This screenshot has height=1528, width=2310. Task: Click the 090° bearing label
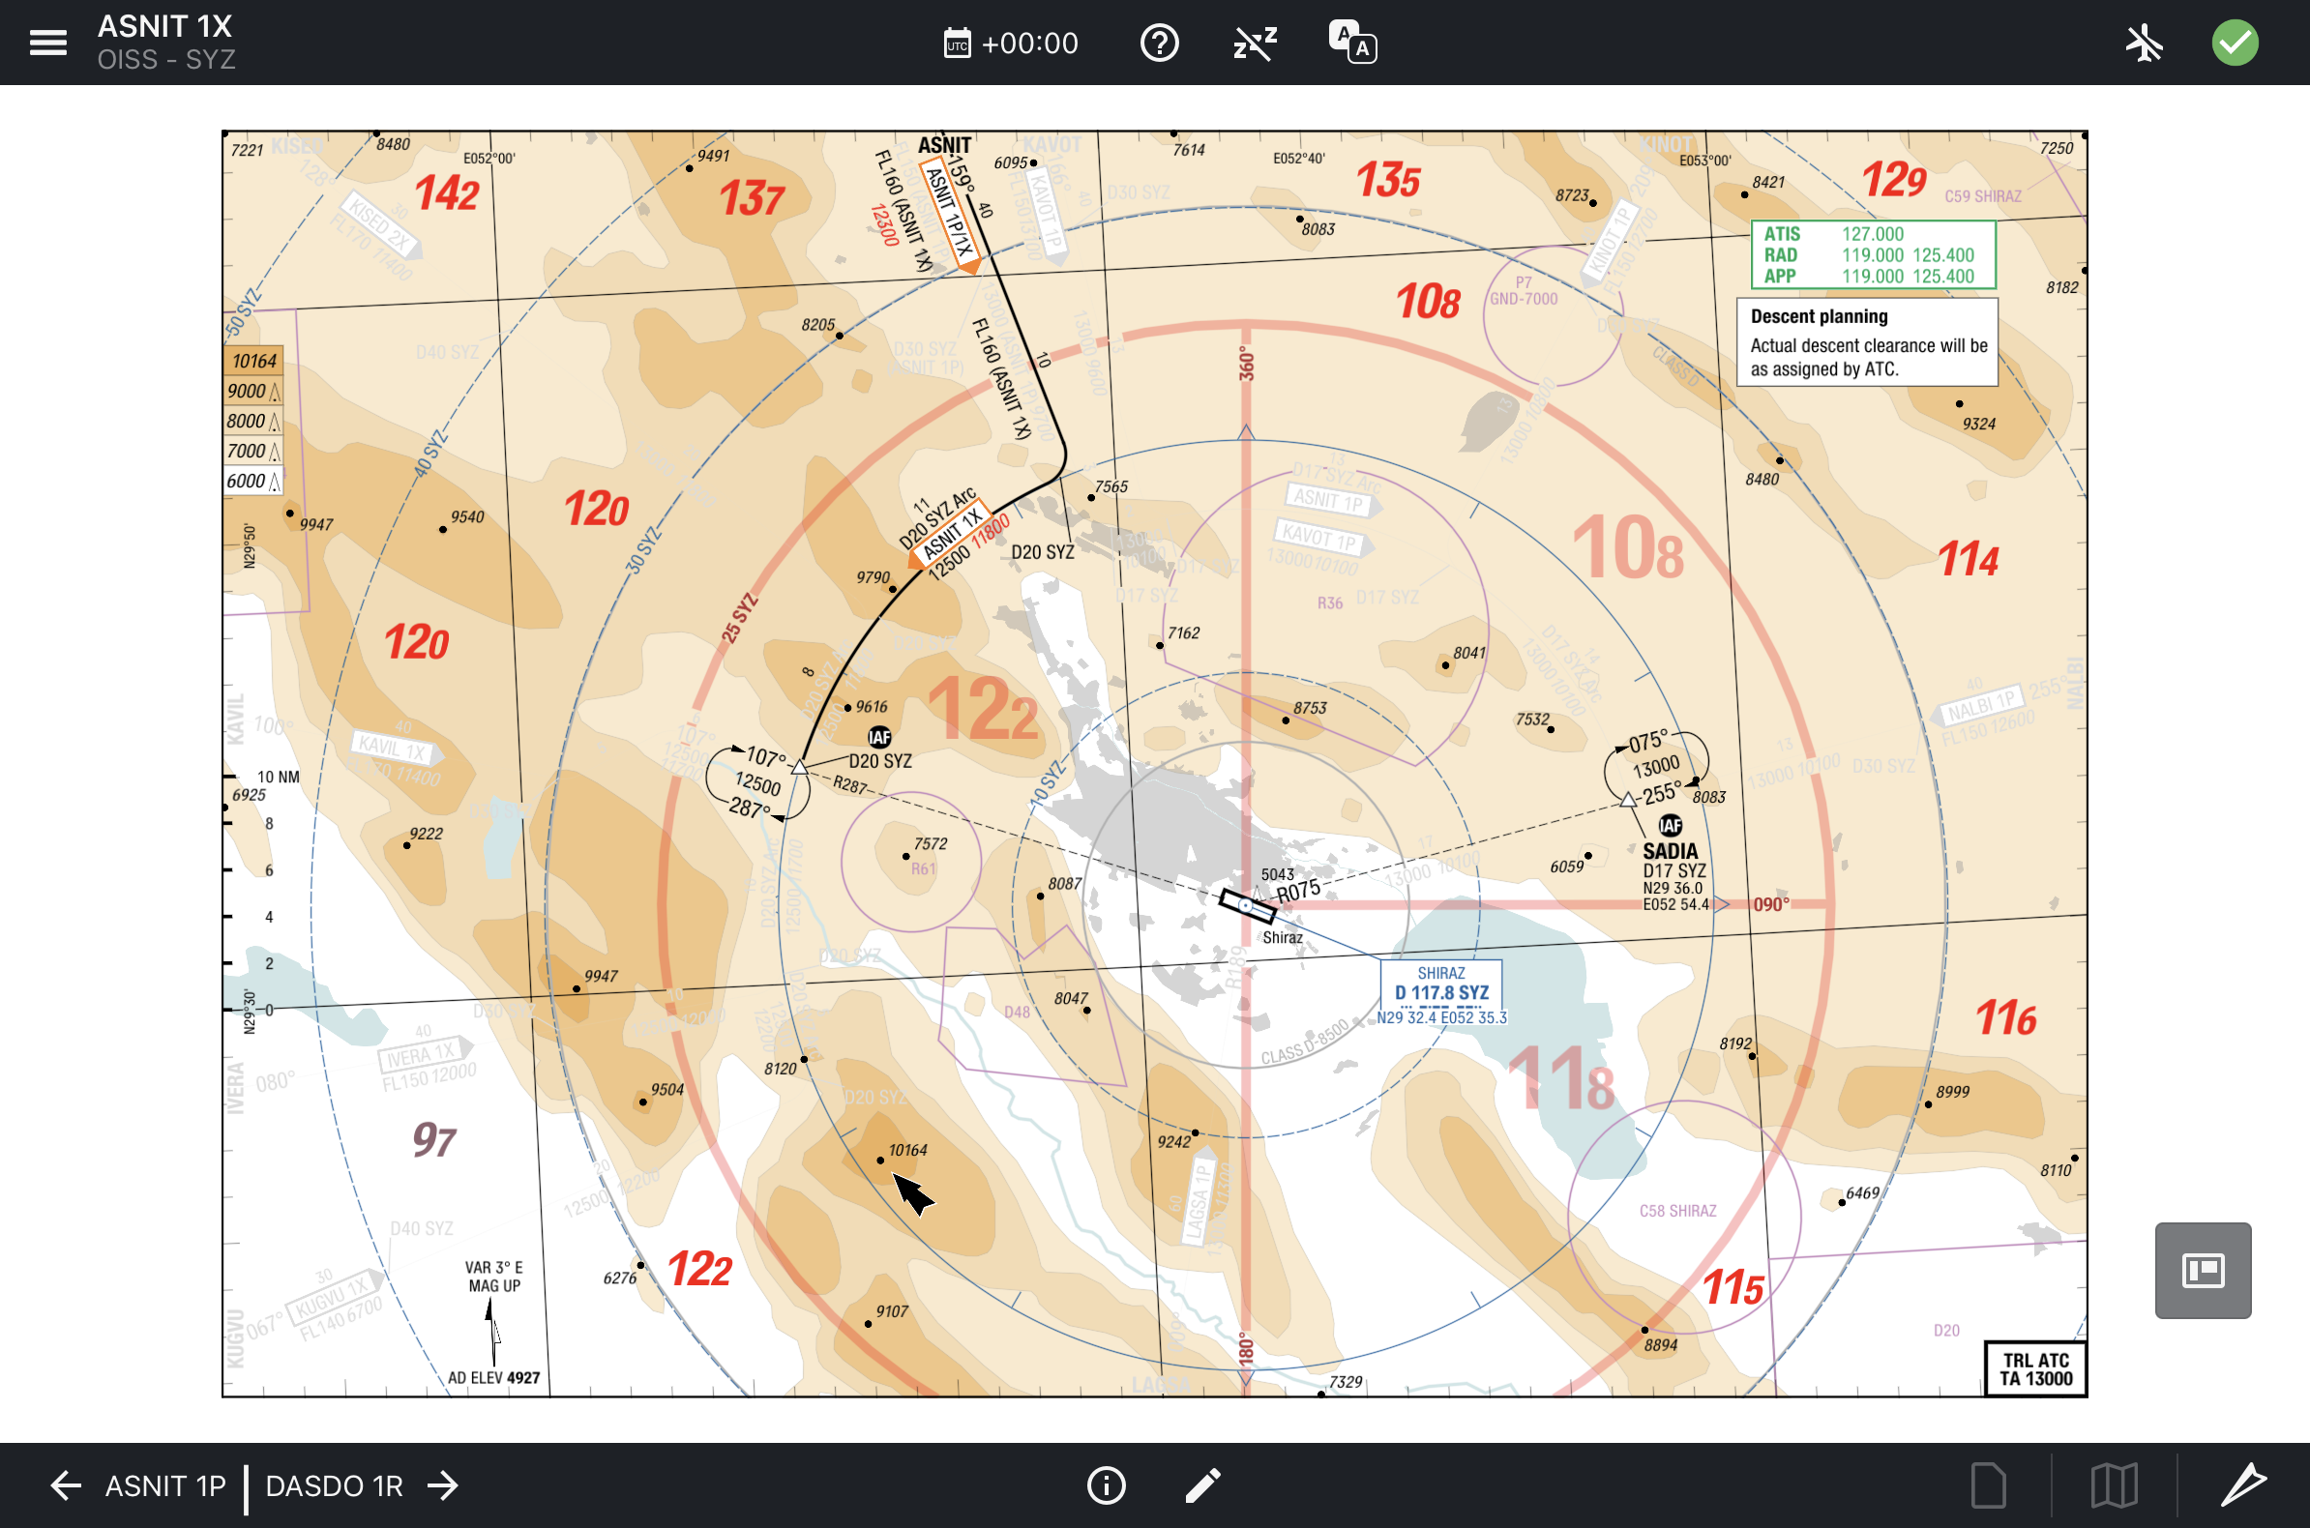coord(1771,904)
